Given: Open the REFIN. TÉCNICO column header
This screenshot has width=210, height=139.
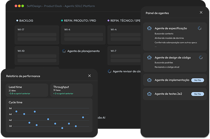Looking at the screenshot, I should pos(125,21).
